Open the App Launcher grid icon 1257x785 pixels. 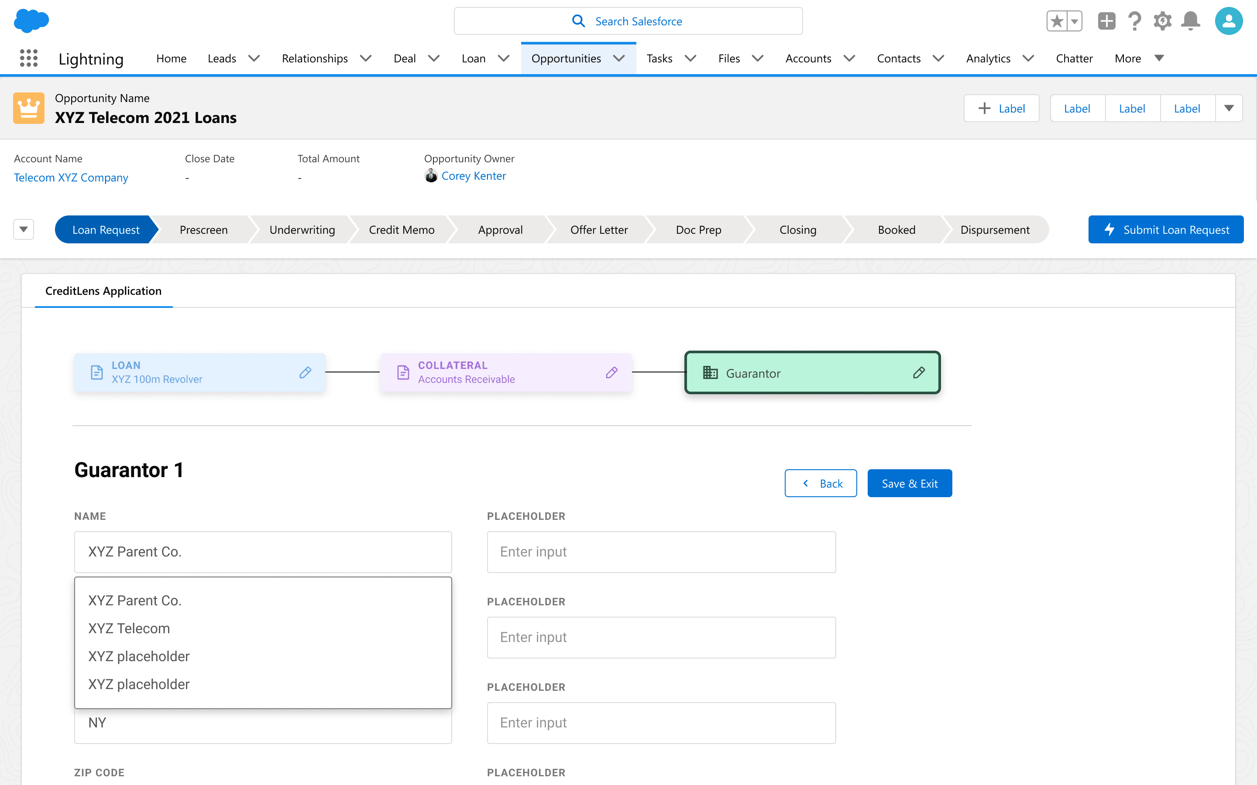(x=28, y=58)
